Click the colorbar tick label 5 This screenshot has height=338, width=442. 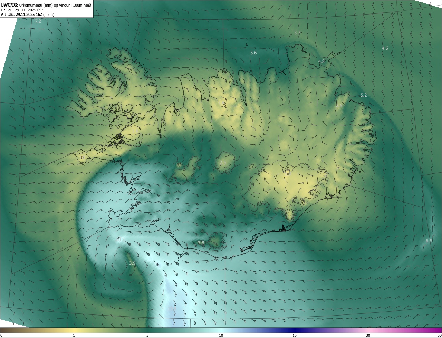pyautogui.click(x=147, y=335)
